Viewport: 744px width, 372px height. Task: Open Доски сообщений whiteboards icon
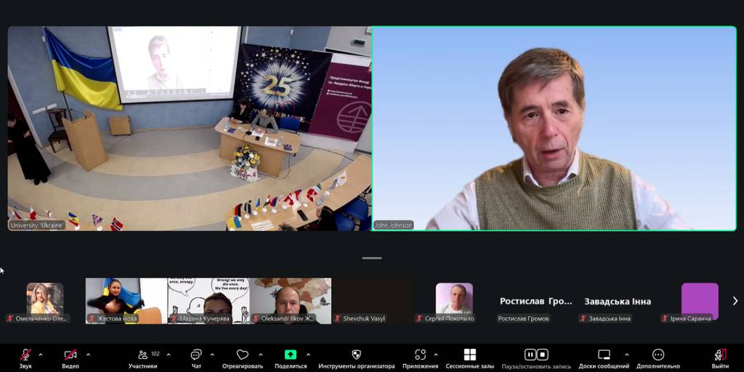tap(604, 355)
